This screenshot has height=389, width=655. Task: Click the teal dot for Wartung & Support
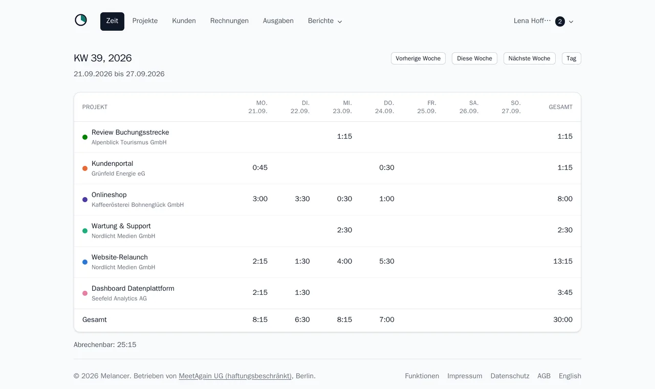[85, 231]
